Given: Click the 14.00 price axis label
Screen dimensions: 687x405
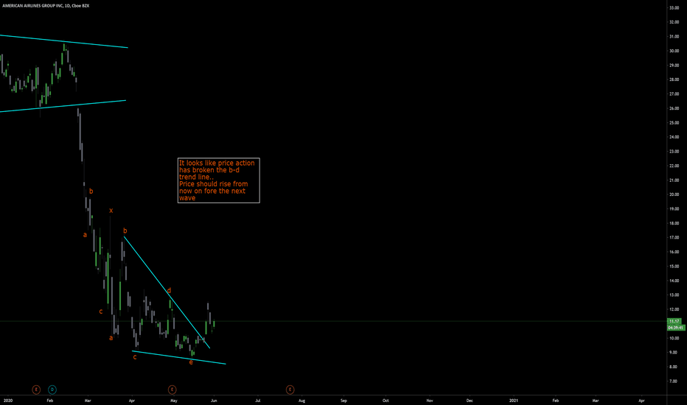Looking at the screenshot, I should (x=674, y=281).
